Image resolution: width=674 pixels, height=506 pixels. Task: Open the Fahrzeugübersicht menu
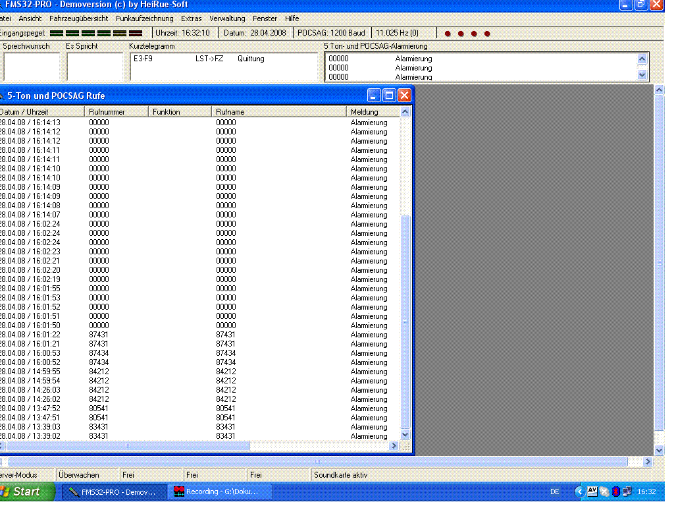[78, 18]
